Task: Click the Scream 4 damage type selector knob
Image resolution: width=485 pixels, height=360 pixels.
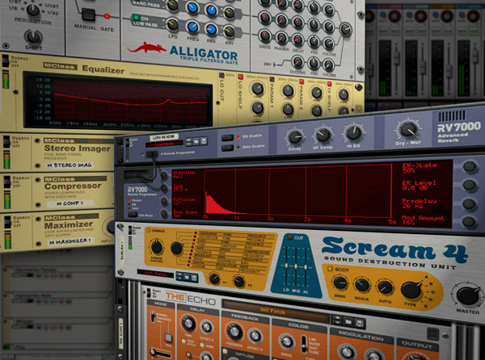Action: (x=177, y=248)
